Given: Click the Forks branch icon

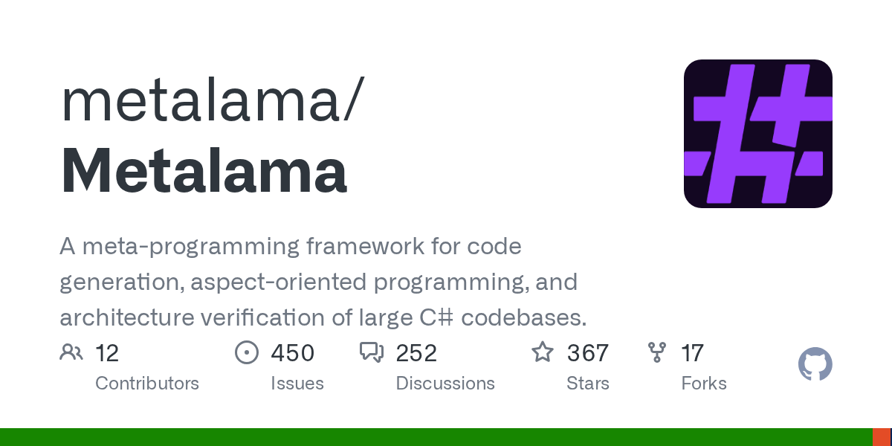Looking at the screenshot, I should click(657, 352).
